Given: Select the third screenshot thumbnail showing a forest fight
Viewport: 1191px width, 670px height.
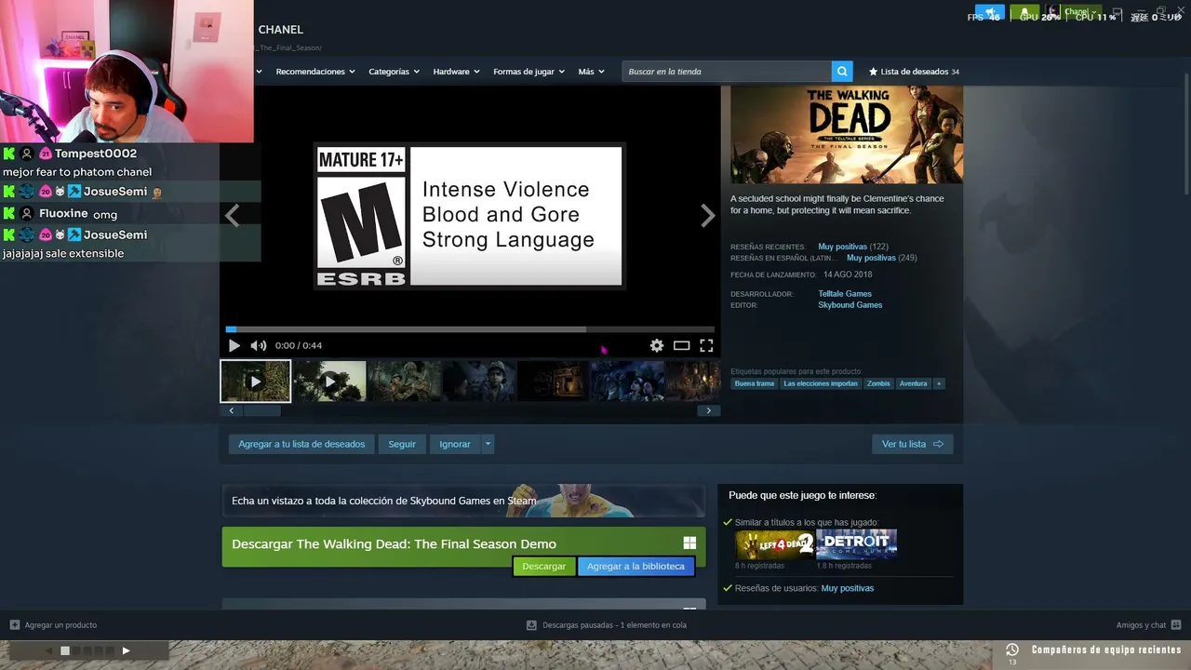Looking at the screenshot, I should pyautogui.click(x=405, y=382).
